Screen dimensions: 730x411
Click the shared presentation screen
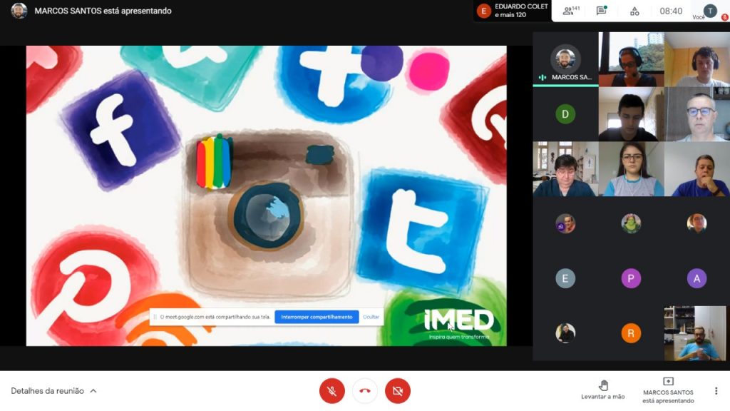[267, 196]
